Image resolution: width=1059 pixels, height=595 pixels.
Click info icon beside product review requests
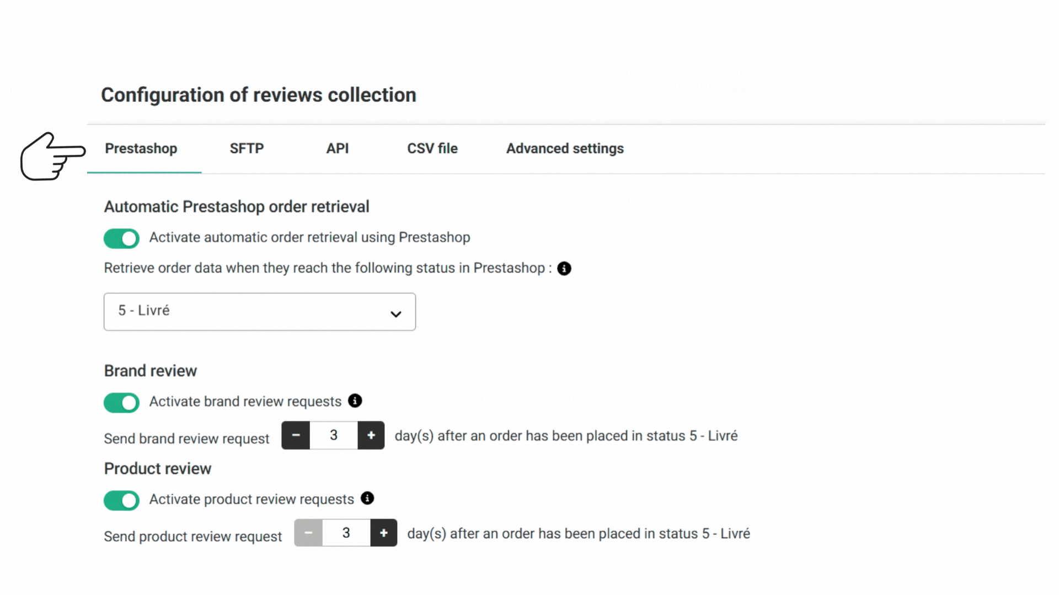[367, 498]
